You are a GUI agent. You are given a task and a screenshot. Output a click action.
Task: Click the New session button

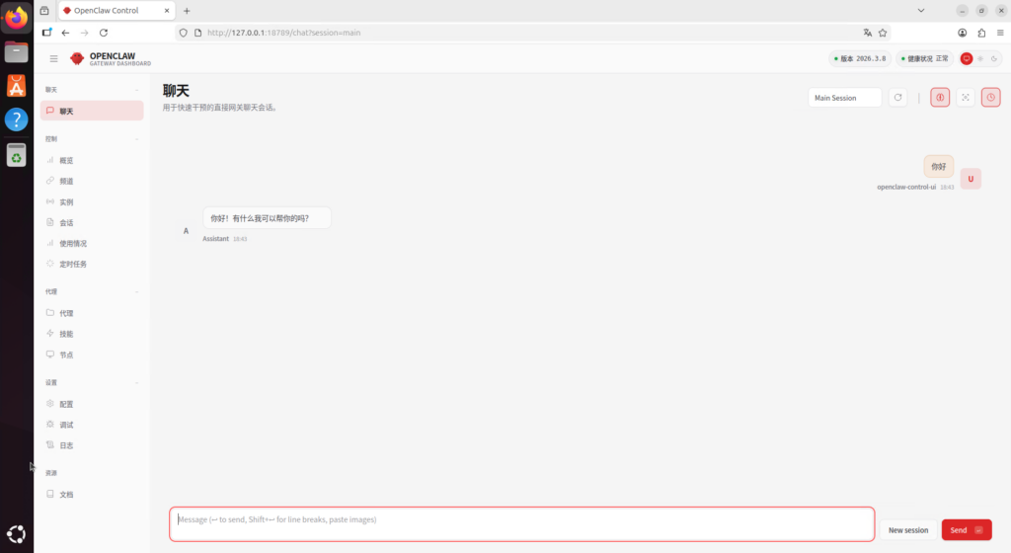(x=907, y=530)
